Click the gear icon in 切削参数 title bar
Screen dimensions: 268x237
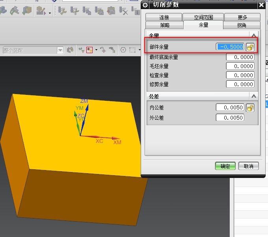point(145,5)
